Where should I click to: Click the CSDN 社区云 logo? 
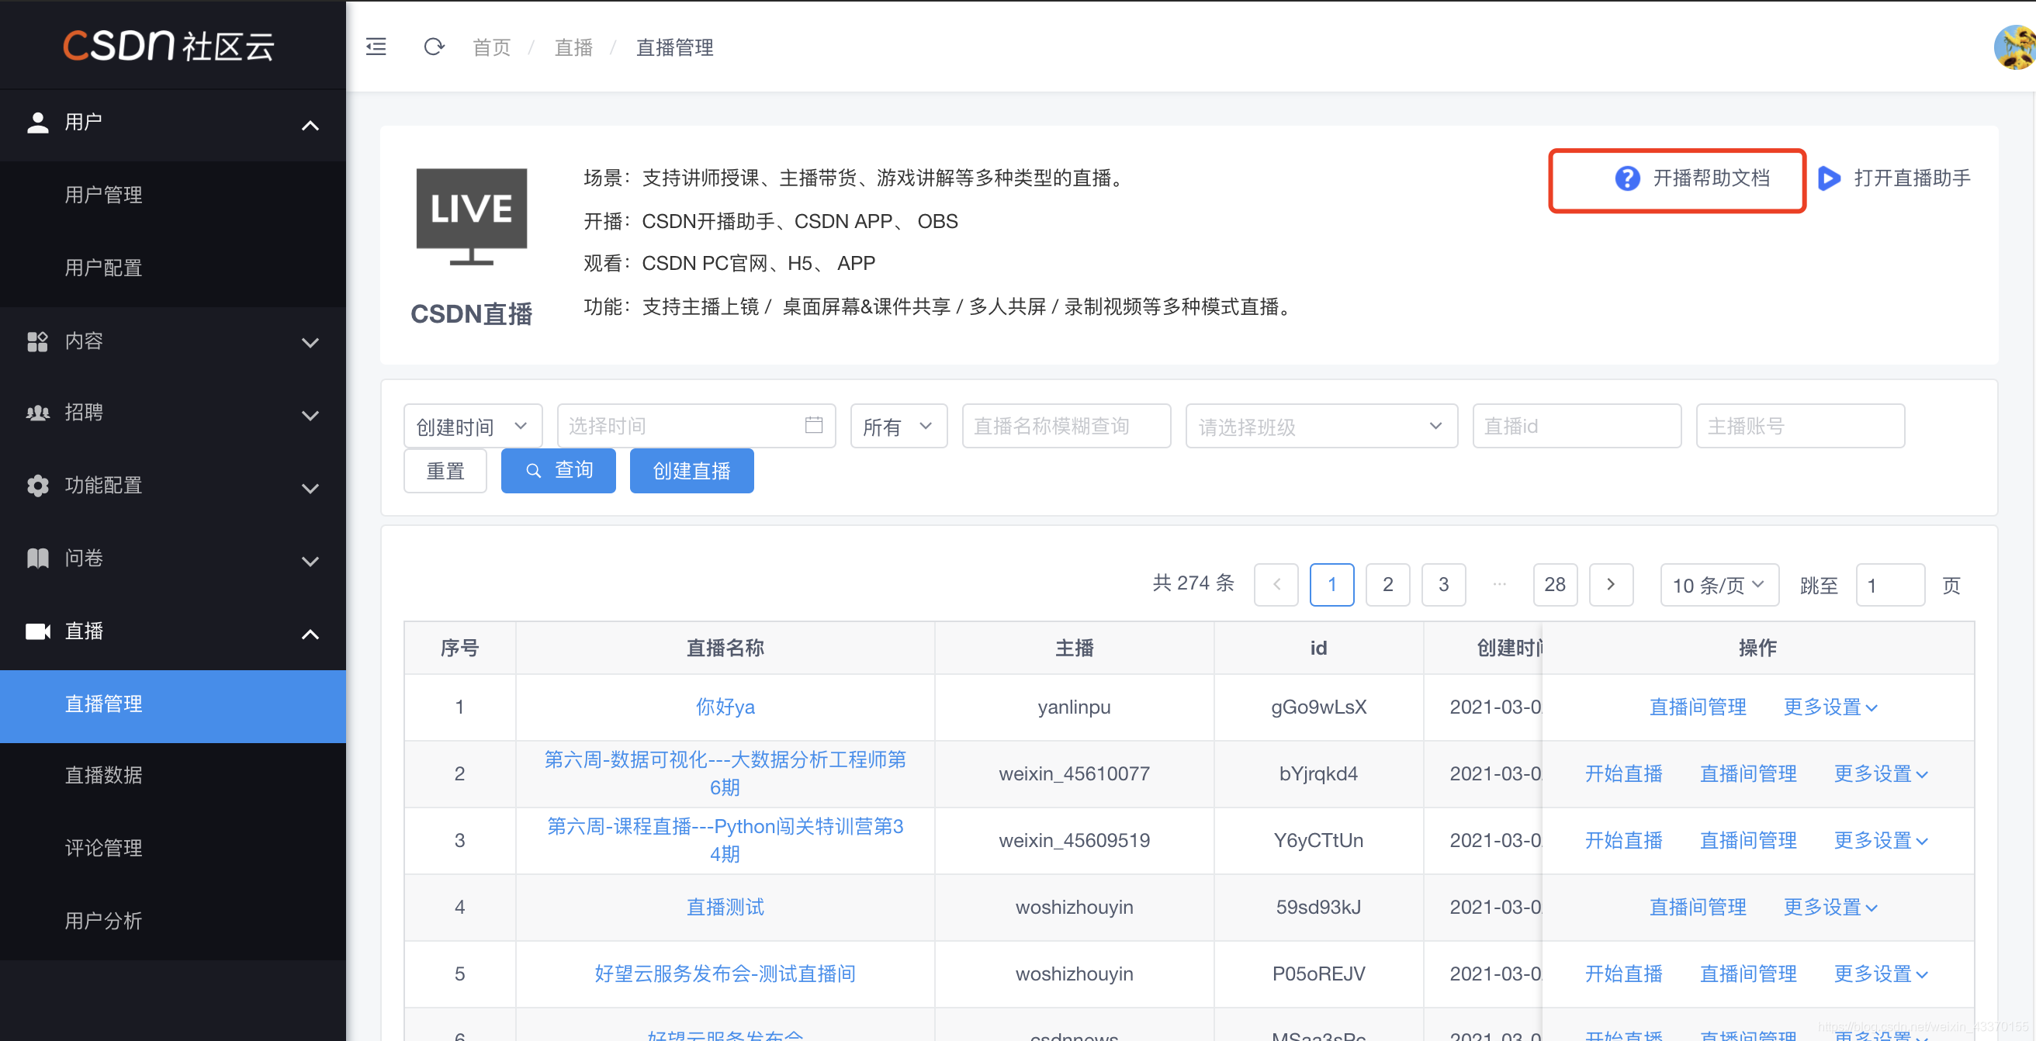click(x=168, y=46)
